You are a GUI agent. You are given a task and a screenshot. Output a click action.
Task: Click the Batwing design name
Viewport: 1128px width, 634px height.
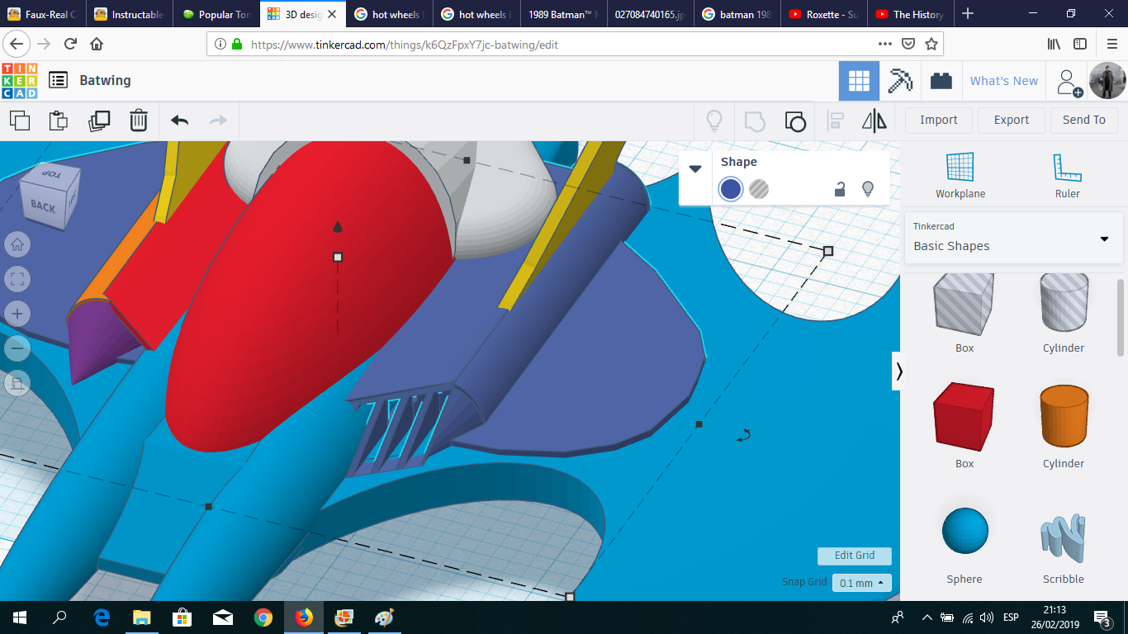point(105,80)
